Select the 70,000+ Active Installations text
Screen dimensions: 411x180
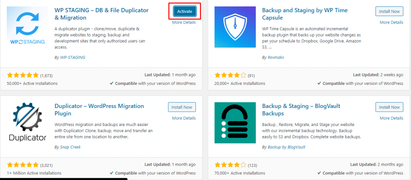240,173
